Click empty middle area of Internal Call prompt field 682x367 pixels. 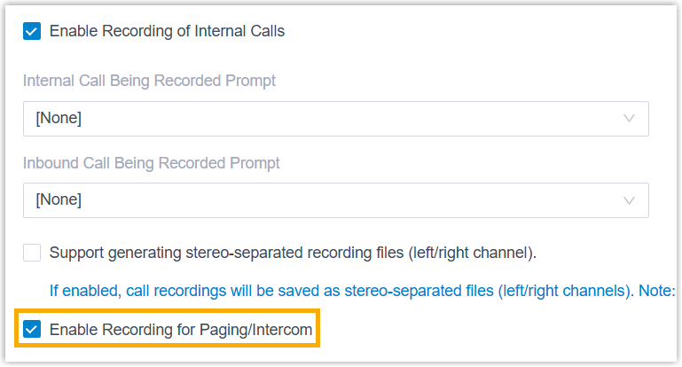pos(355,118)
